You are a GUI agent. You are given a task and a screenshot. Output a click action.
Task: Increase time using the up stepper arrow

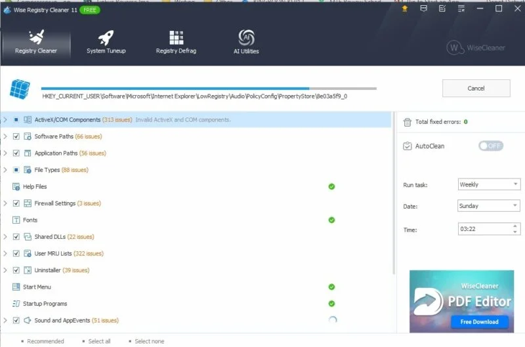pos(515,226)
